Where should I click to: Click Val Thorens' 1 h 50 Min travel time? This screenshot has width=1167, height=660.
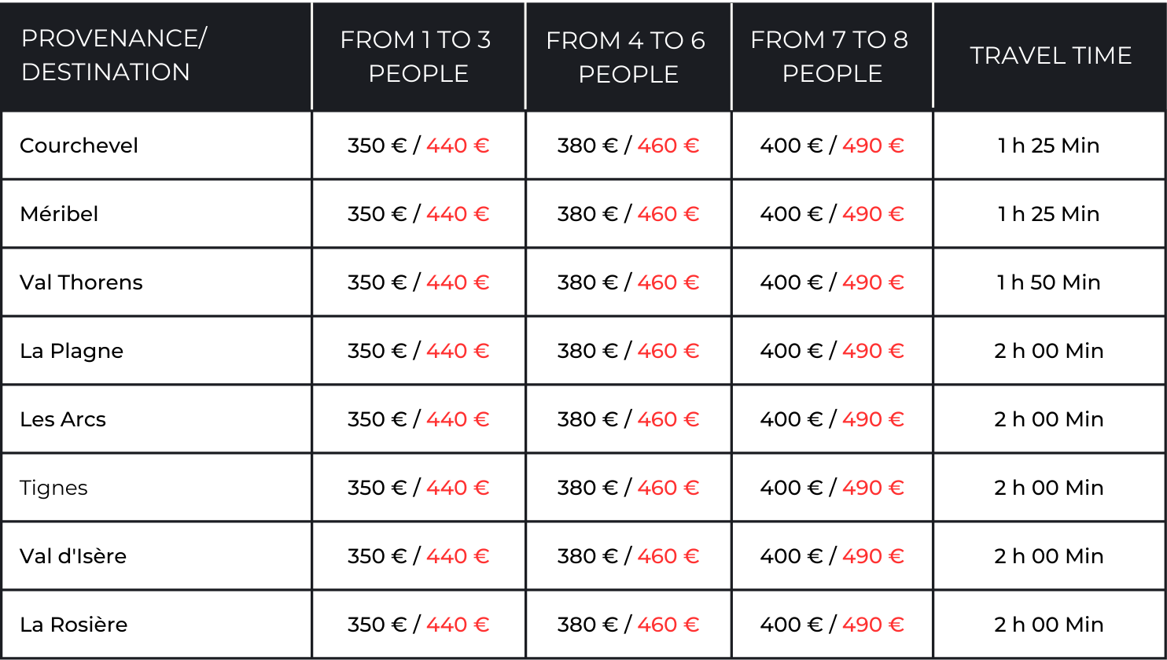[x=1049, y=282]
